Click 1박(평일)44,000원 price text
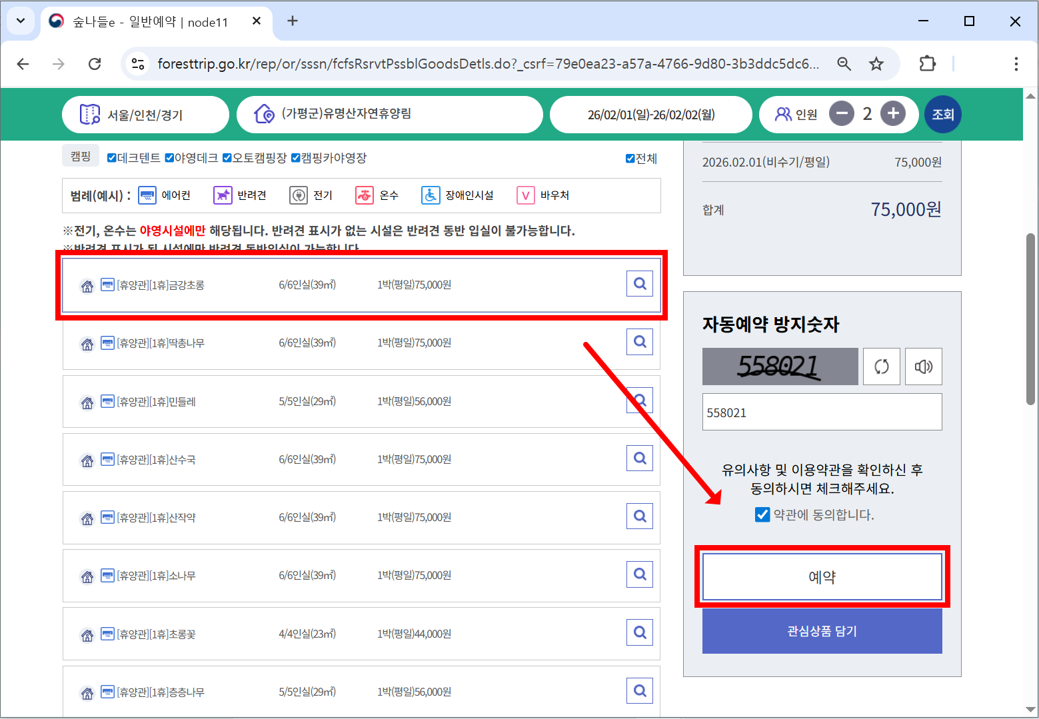 pos(415,634)
